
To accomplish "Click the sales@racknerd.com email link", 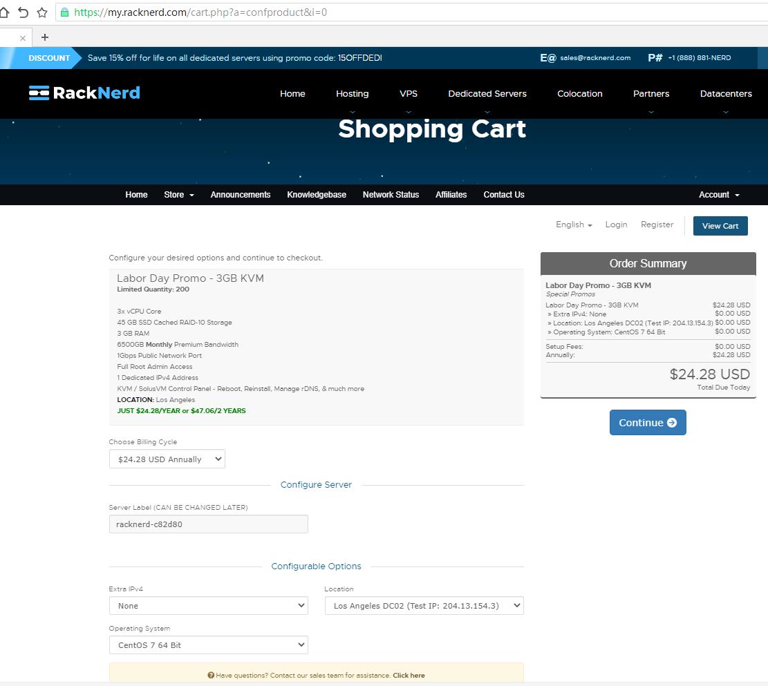I will (595, 58).
